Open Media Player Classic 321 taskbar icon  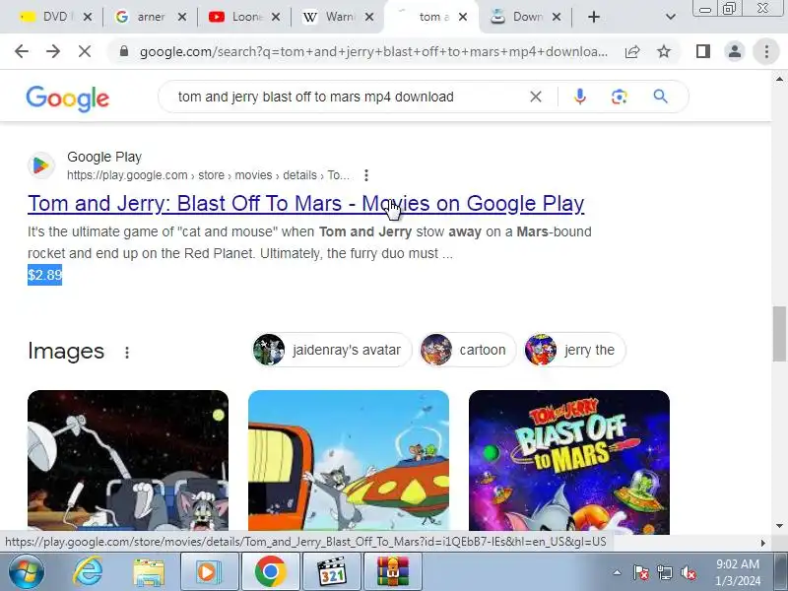(332, 572)
